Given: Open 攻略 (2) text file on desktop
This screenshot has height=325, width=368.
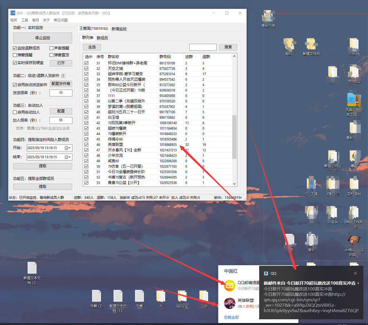Looking at the screenshot, I should [x=97, y=299].
